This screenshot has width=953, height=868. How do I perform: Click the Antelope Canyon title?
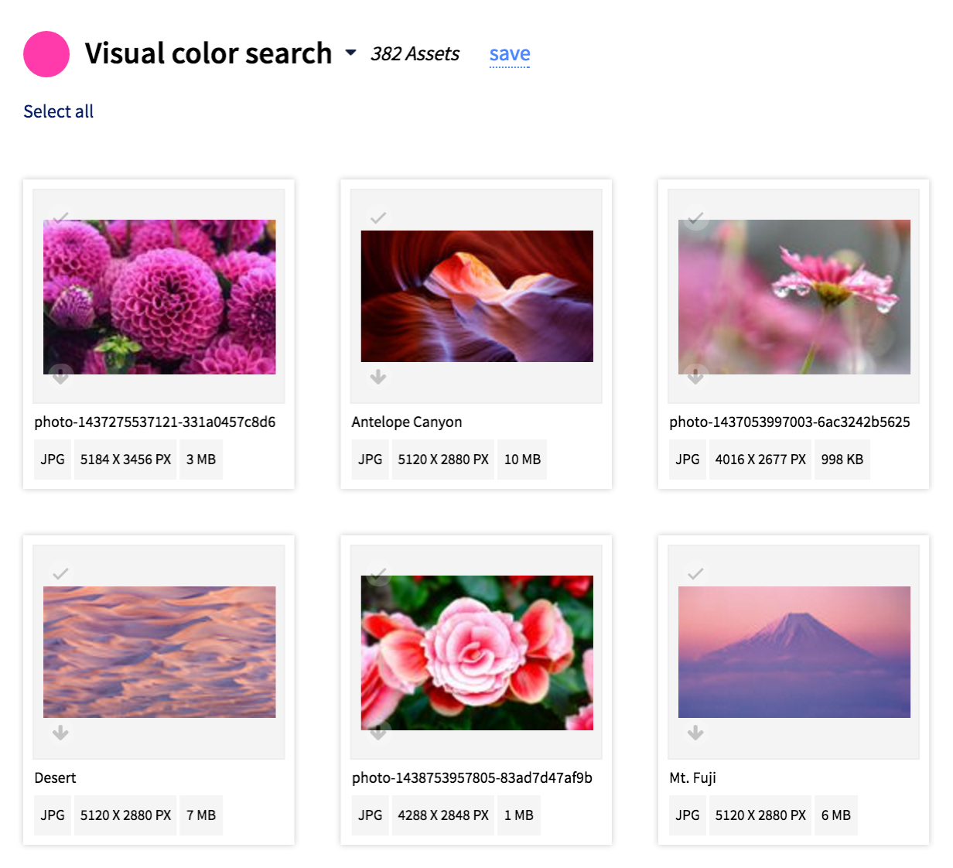click(x=407, y=422)
